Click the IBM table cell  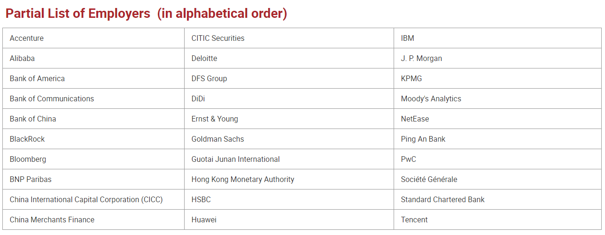coord(408,38)
